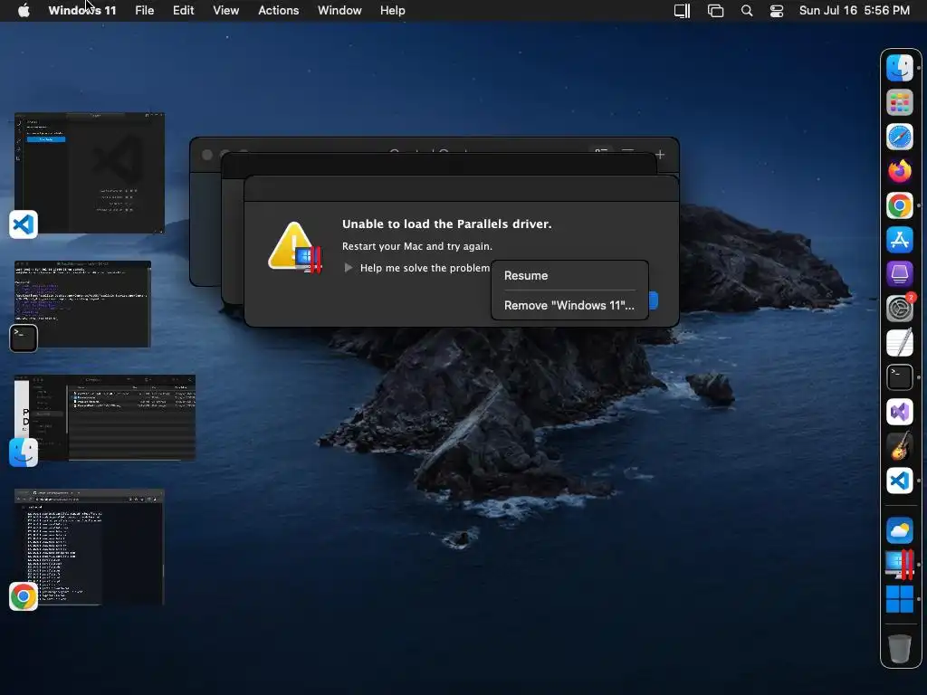The width and height of the screenshot is (927, 695).
Task: Open System Preferences with the red badge
Action: (899, 309)
